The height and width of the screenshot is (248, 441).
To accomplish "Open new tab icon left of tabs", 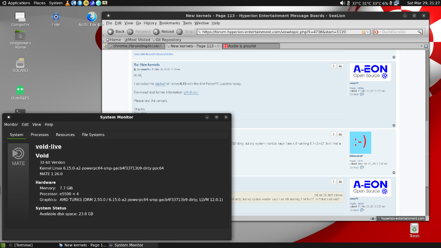I will click(x=105, y=46).
